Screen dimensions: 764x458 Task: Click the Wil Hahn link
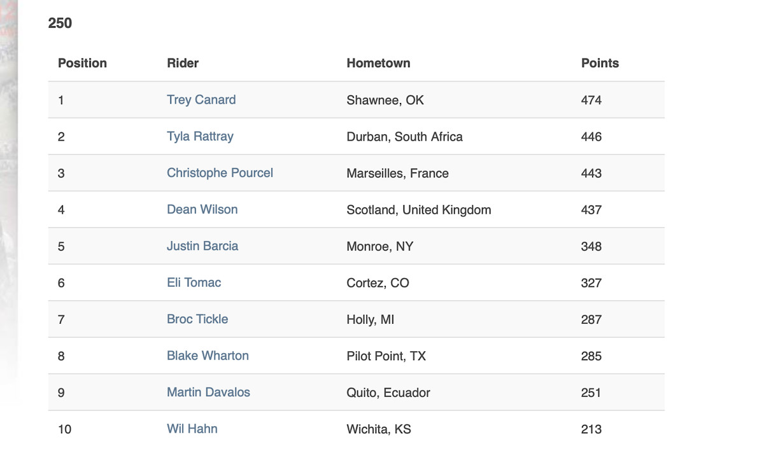(192, 429)
